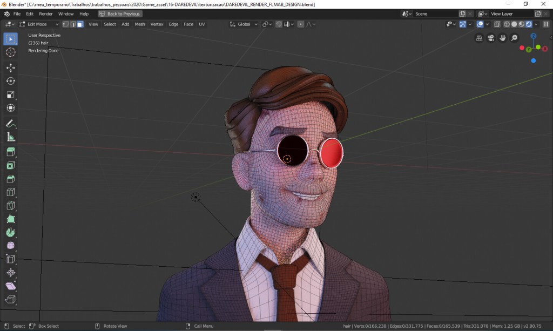Activate the Inset Faces tool

point(10,165)
